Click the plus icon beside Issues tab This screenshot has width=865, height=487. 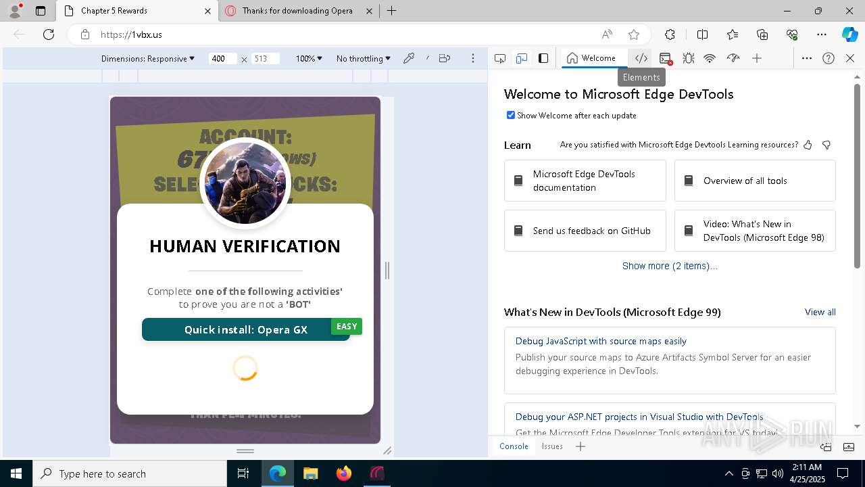tap(580, 446)
